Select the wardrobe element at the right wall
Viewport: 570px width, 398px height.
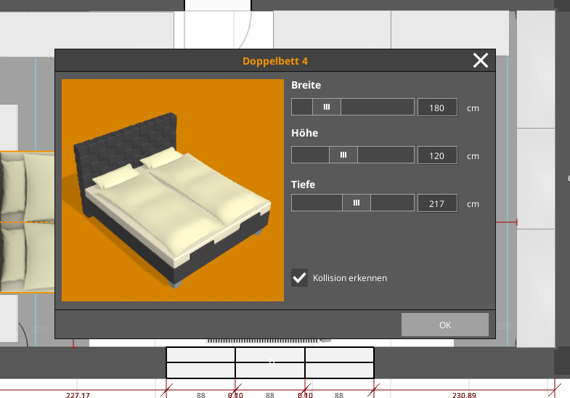click(x=536, y=179)
